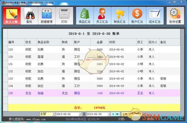Click amount 3490 in row 133
This screenshot has width=187, height=123.
click(100, 79)
